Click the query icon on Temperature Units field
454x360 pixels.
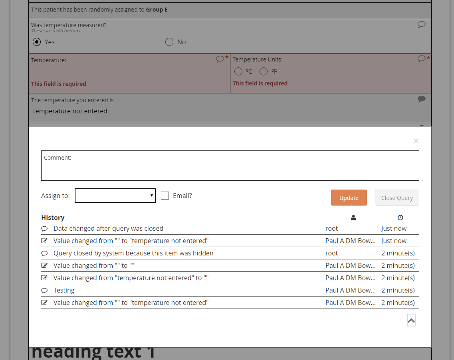(421, 58)
